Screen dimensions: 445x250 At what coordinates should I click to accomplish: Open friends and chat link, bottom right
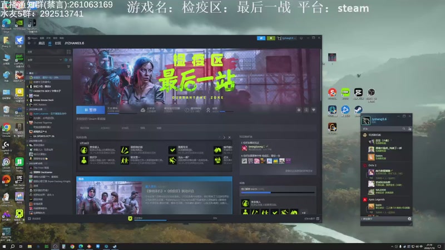311,218
